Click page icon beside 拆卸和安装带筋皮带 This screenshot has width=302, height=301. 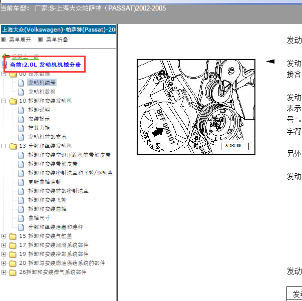pyautogui.click(x=21, y=164)
